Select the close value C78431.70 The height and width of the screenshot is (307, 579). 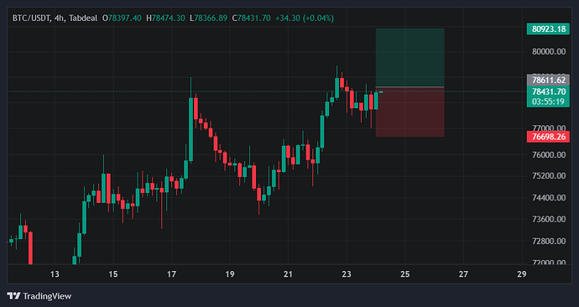tap(251, 18)
